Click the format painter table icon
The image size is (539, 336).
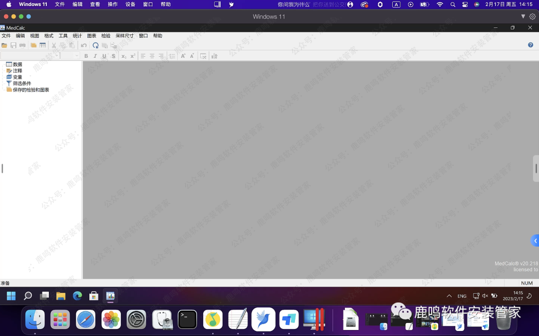[x=203, y=56]
